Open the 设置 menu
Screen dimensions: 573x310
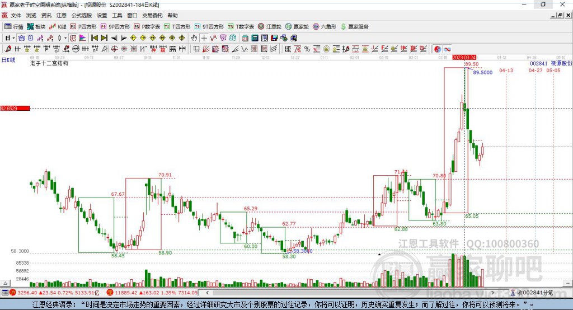pos(102,15)
